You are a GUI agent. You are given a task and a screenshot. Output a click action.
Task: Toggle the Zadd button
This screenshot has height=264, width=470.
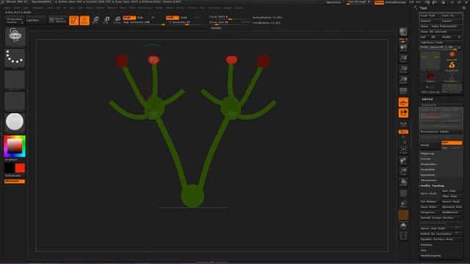(x=172, y=18)
